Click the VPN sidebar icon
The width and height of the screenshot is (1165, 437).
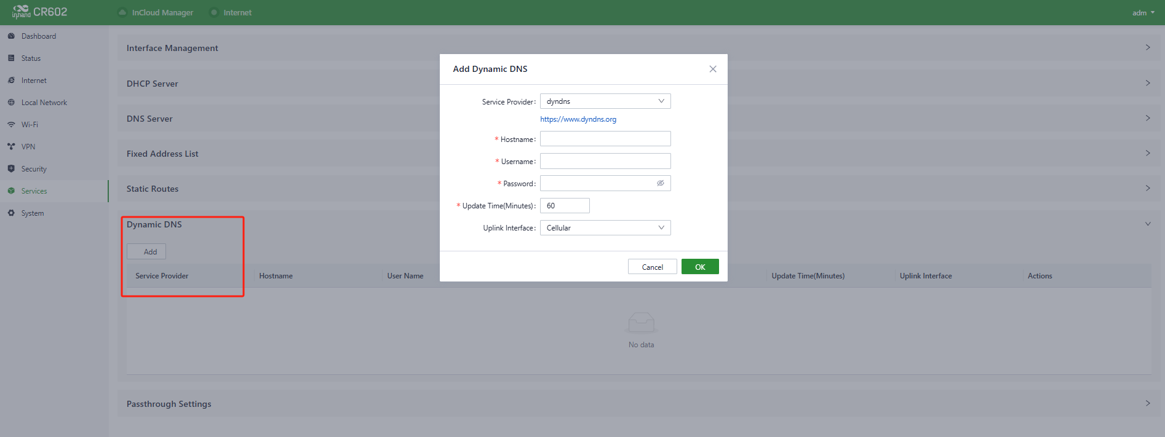click(x=11, y=147)
